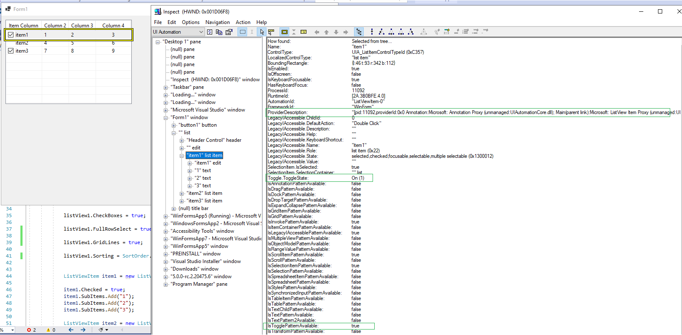The height and width of the screenshot is (335, 682).
Task: Expand the "item2" list item node
Action: (182, 194)
